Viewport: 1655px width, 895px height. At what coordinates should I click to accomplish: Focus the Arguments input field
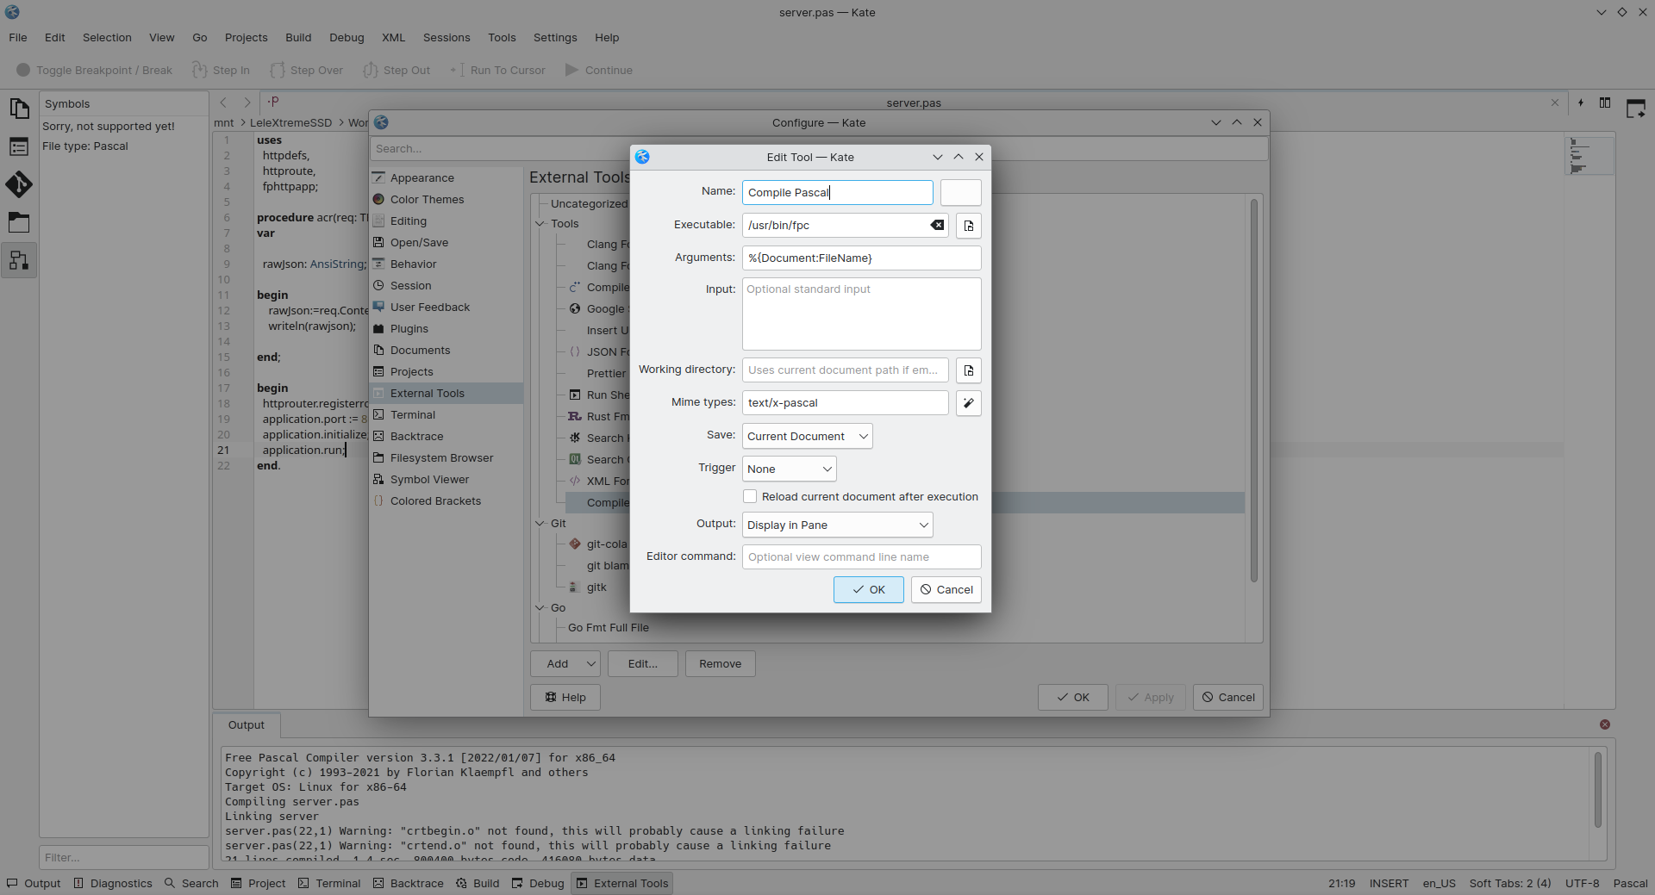click(x=862, y=258)
